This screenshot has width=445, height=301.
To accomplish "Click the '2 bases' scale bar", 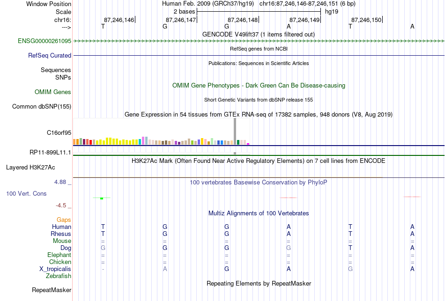I will point(259,12).
